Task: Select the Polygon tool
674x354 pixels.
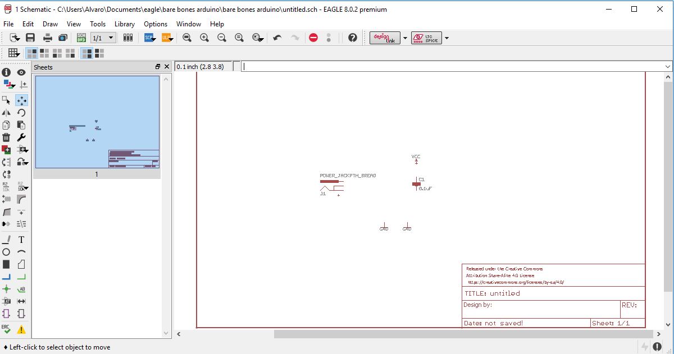Action: tap(21, 264)
